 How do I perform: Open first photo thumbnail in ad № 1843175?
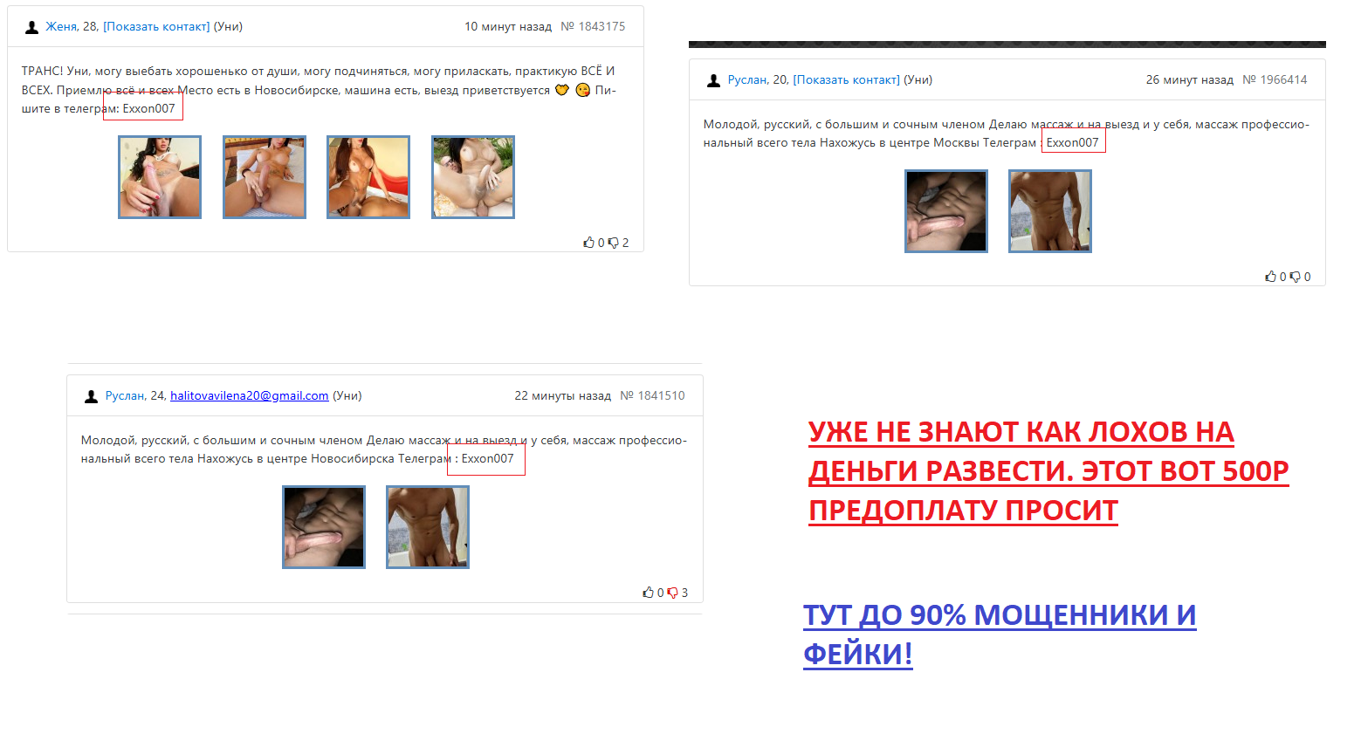pos(160,177)
